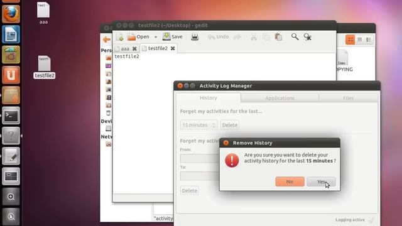Viewport: 402px width, 226px height.
Task: Select the testfile2 gedit tab
Action: click(x=158, y=48)
